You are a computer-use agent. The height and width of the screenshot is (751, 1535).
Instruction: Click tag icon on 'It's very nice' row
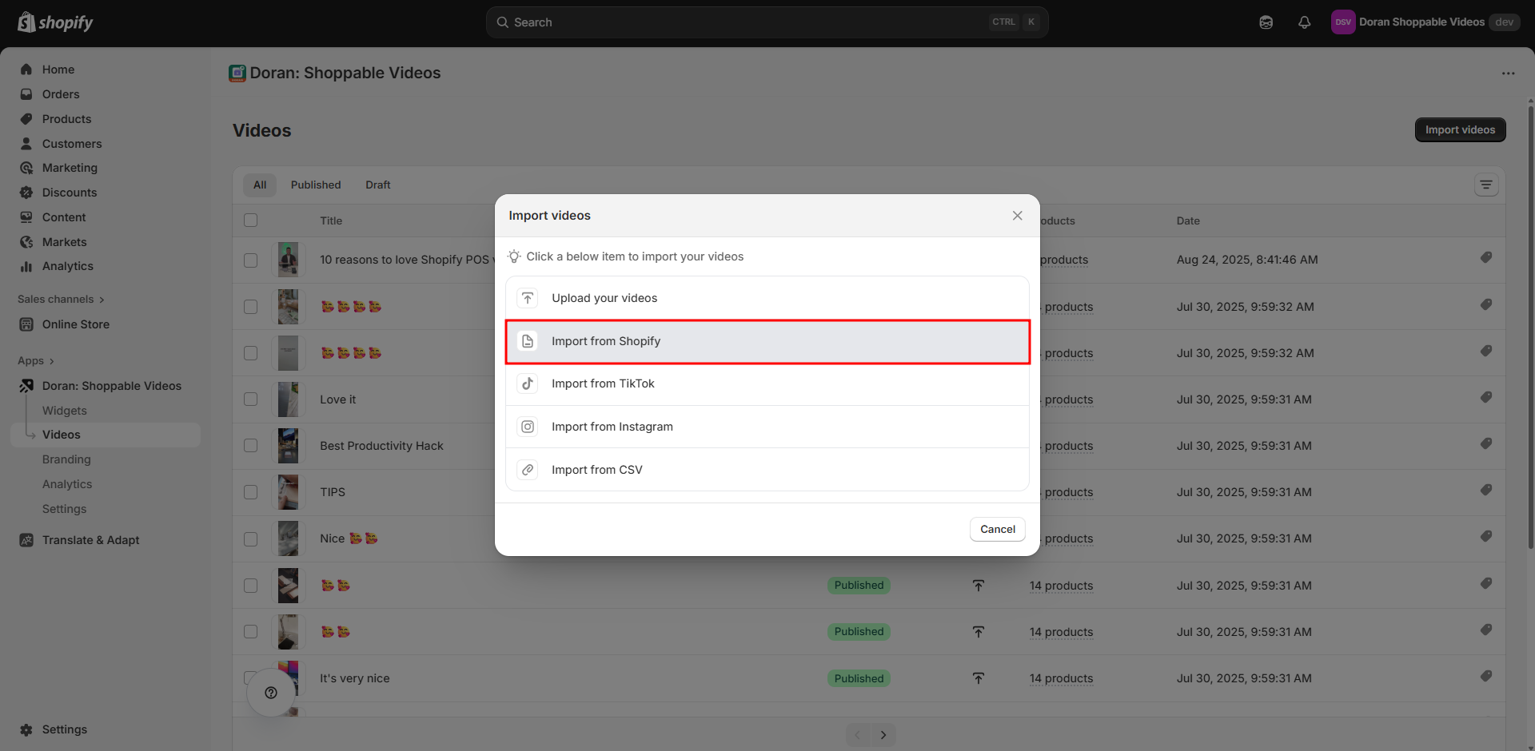point(1485,676)
